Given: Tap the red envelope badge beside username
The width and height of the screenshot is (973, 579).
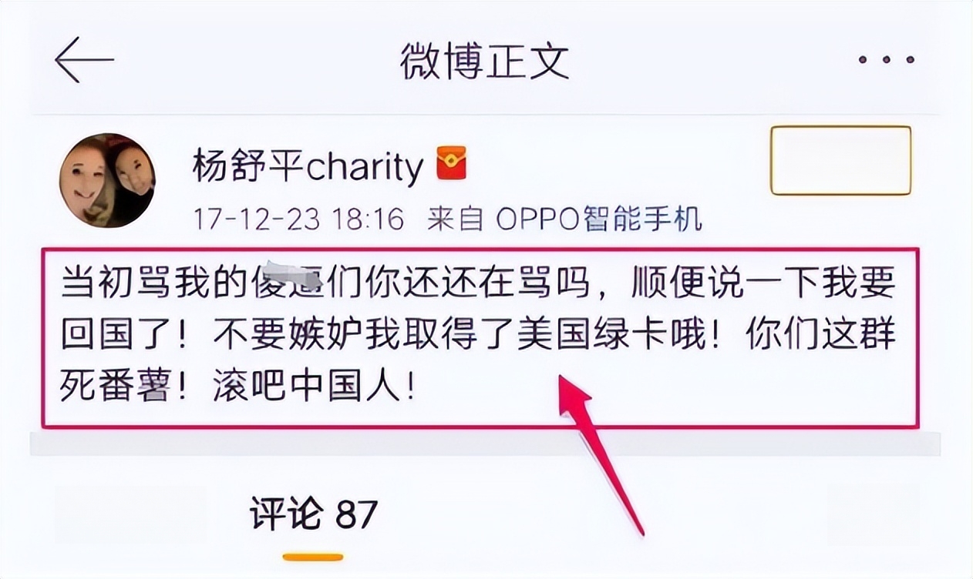Looking at the screenshot, I should [x=452, y=164].
